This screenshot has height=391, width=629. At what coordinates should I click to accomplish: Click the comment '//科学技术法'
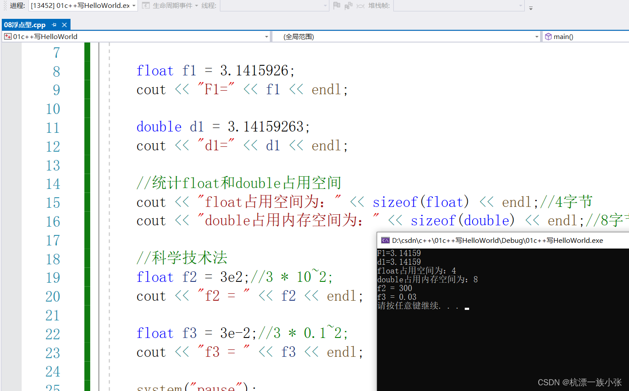[x=182, y=258]
